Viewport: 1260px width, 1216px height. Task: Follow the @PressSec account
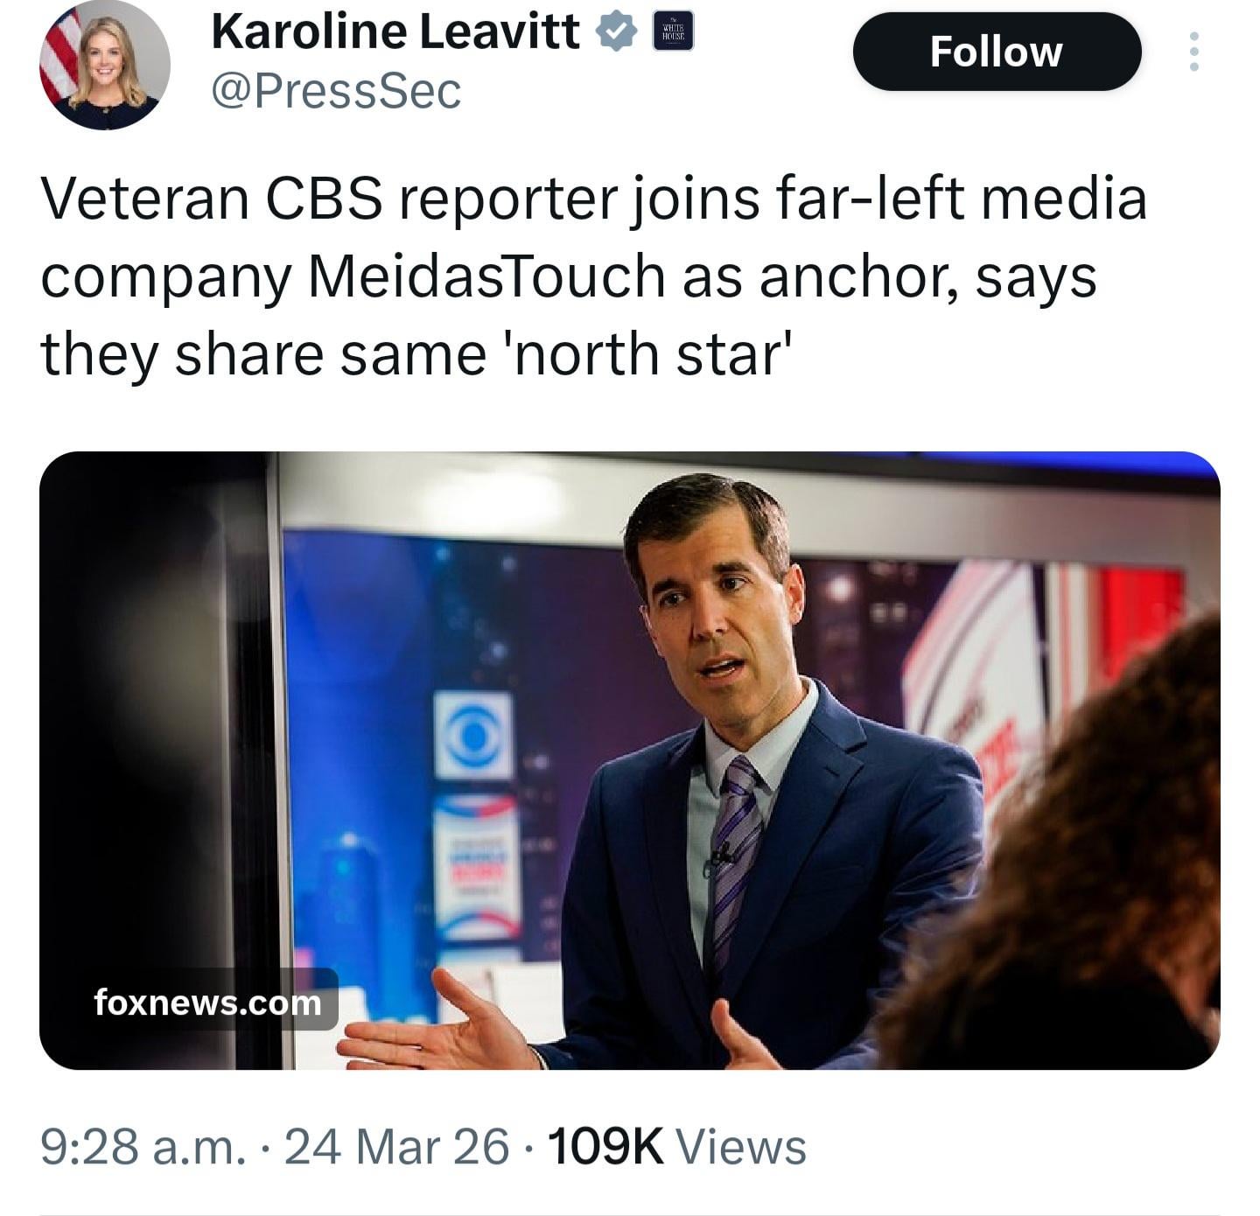pyautogui.click(x=996, y=52)
